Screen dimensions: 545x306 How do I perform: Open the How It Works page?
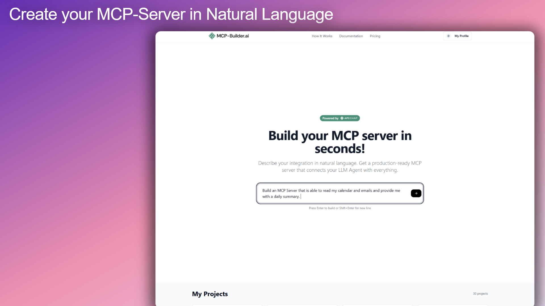pyautogui.click(x=322, y=36)
